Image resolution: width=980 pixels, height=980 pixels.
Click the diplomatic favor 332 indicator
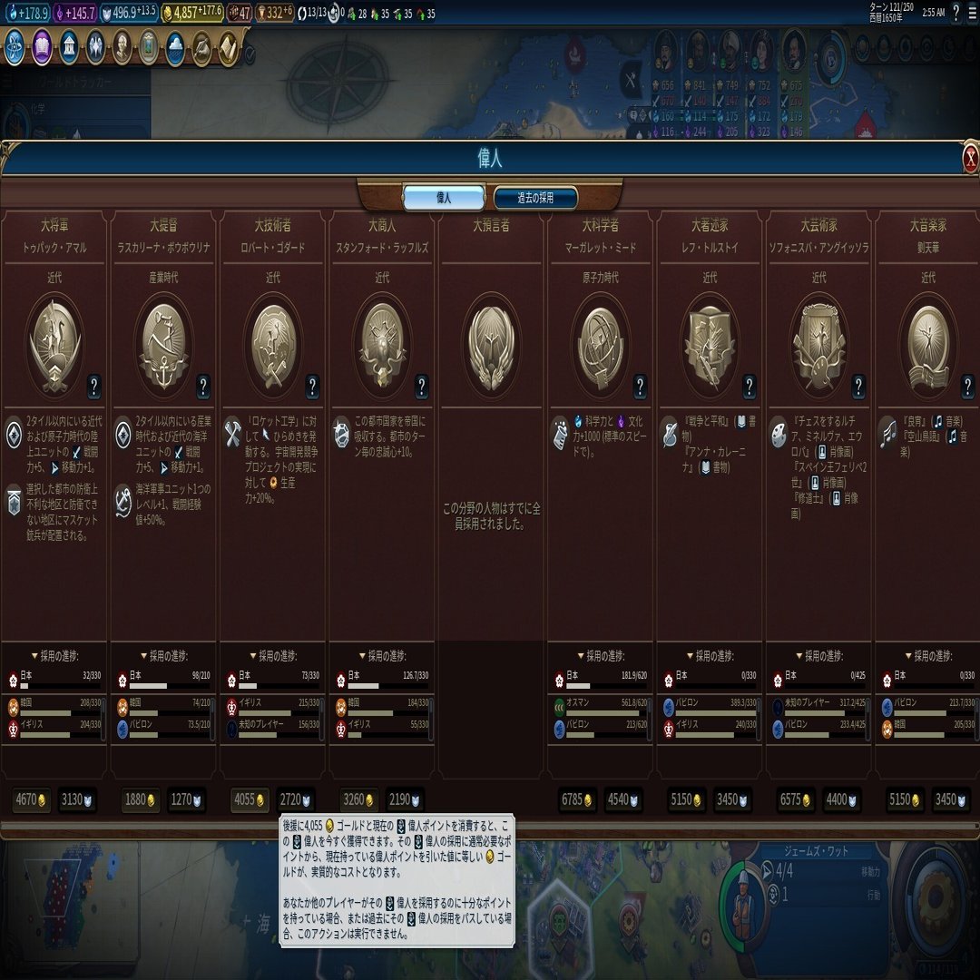pos(274,13)
